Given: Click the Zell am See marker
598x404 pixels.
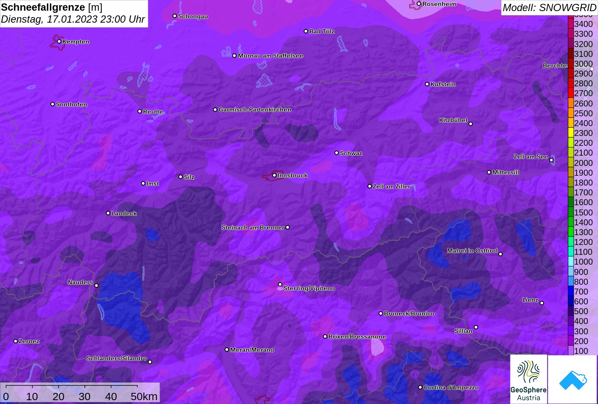Looking at the screenshot, I should click(x=551, y=160).
